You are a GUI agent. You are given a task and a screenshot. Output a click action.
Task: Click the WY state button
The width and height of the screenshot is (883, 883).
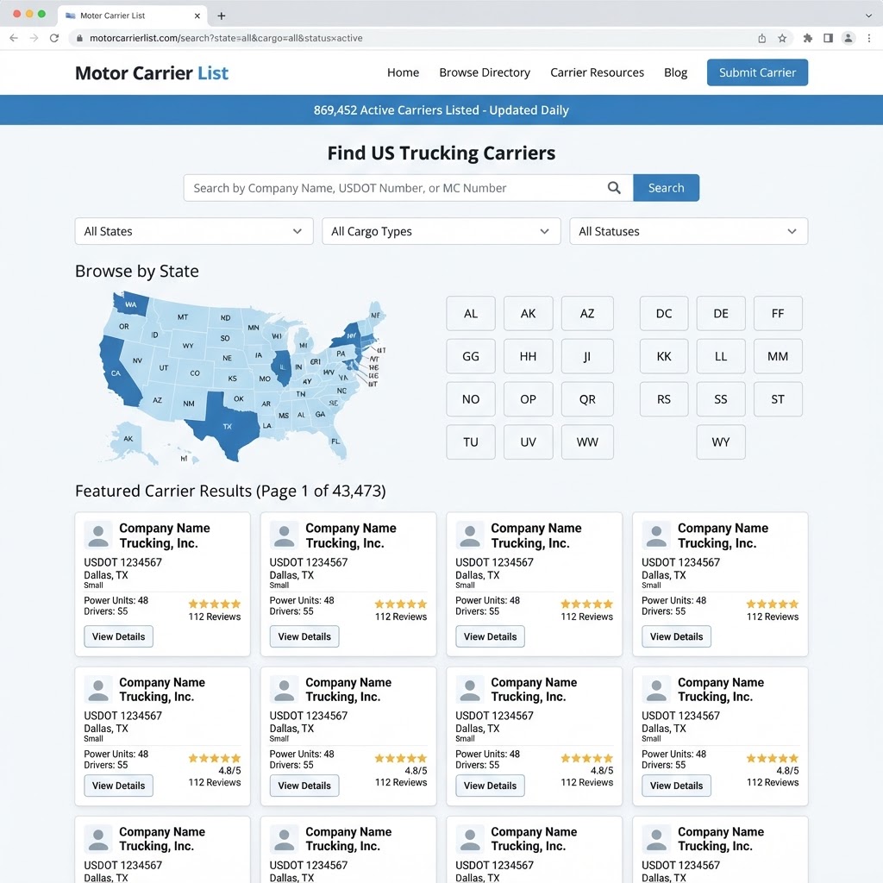pyautogui.click(x=721, y=442)
